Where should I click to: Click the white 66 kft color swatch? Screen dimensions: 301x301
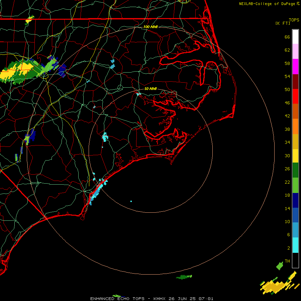[295, 37]
